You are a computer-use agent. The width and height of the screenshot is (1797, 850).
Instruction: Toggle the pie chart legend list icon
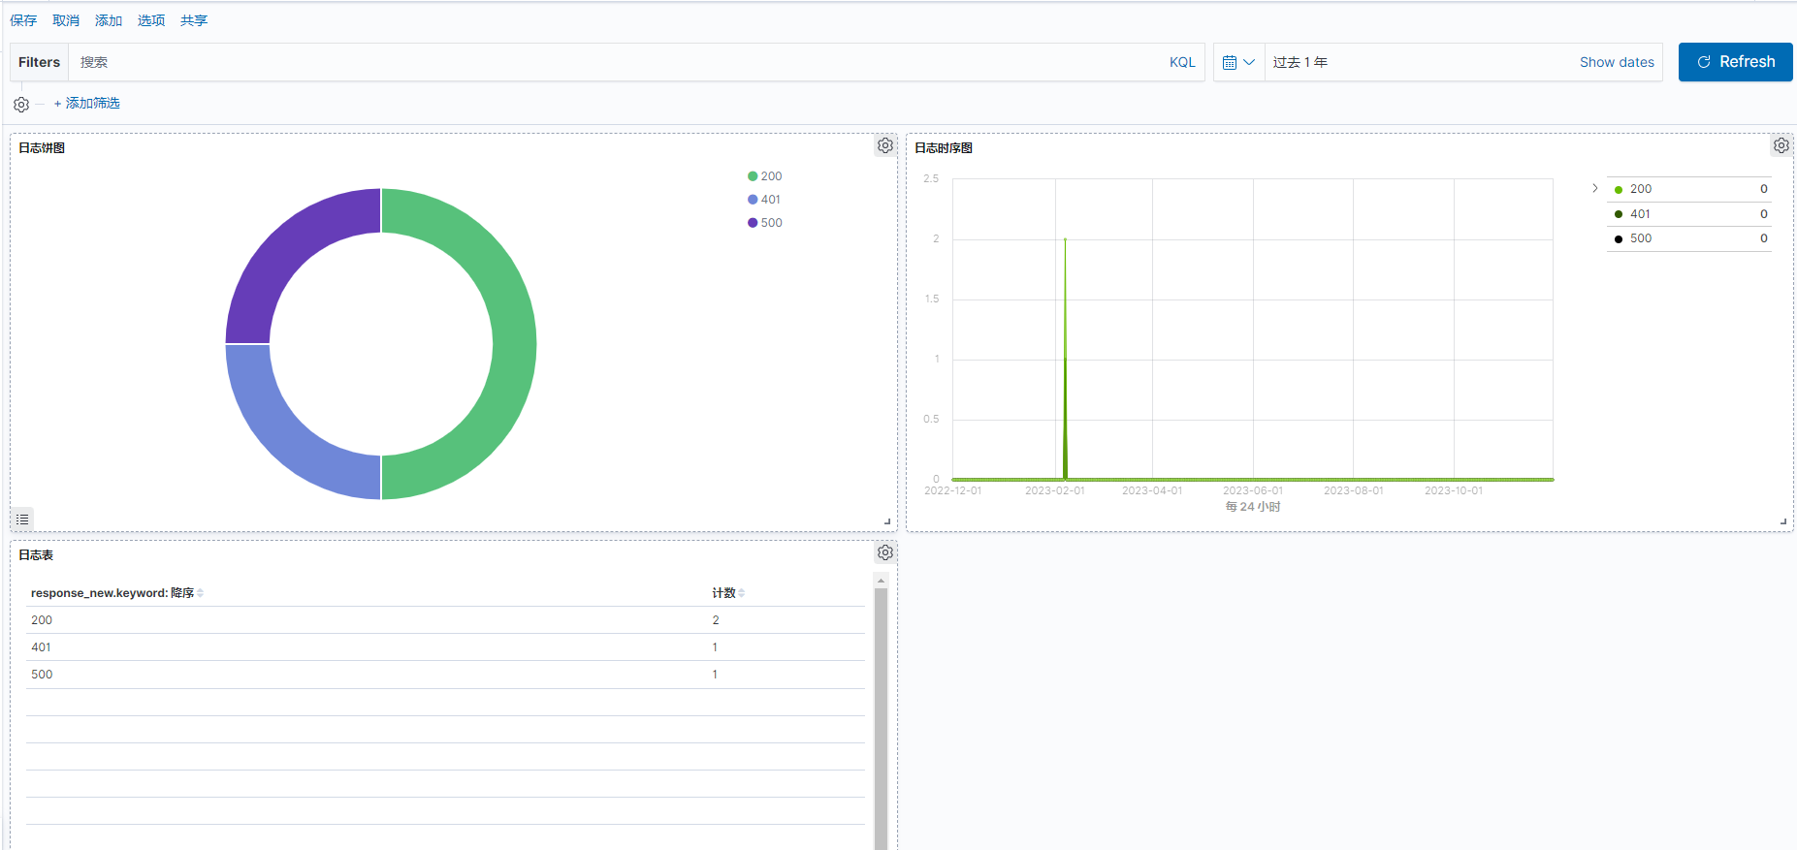(x=22, y=519)
